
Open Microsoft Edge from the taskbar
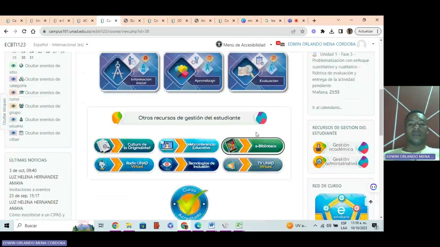click(198, 225)
